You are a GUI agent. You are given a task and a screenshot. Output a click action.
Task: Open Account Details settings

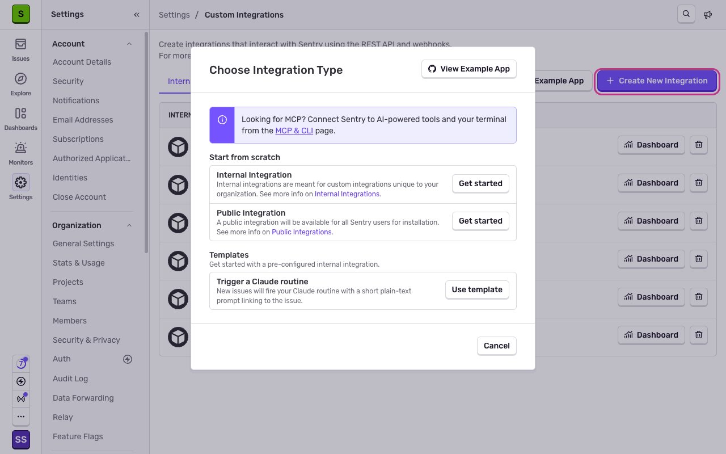click(82, 62)
